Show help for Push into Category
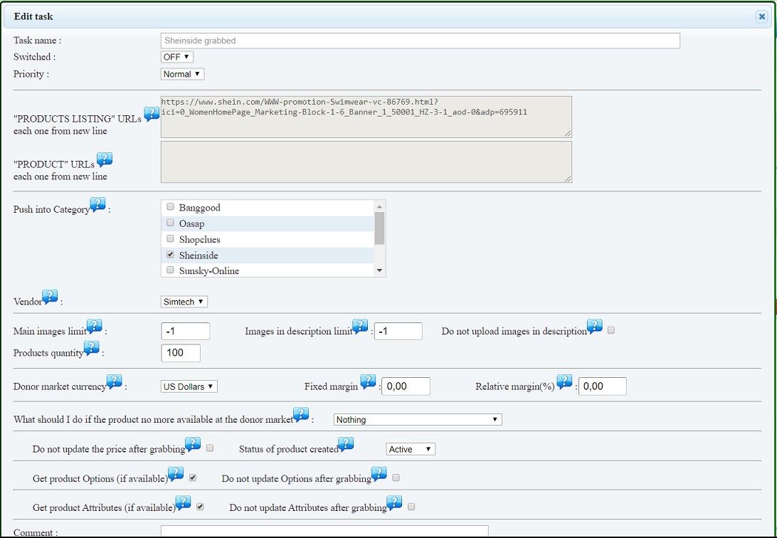Viewport: 777px width, 538px height. tap(97, 204)
